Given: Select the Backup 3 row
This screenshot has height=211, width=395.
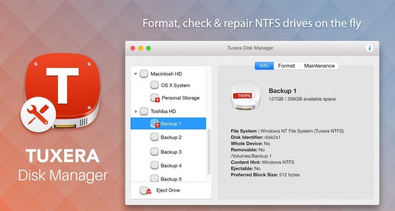Looking at the screenshot, I should (168, 152).
